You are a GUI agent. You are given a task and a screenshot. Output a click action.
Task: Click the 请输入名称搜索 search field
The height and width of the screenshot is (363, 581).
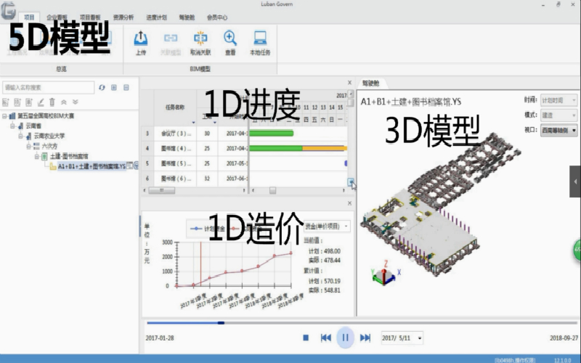(x=48, y=87)
